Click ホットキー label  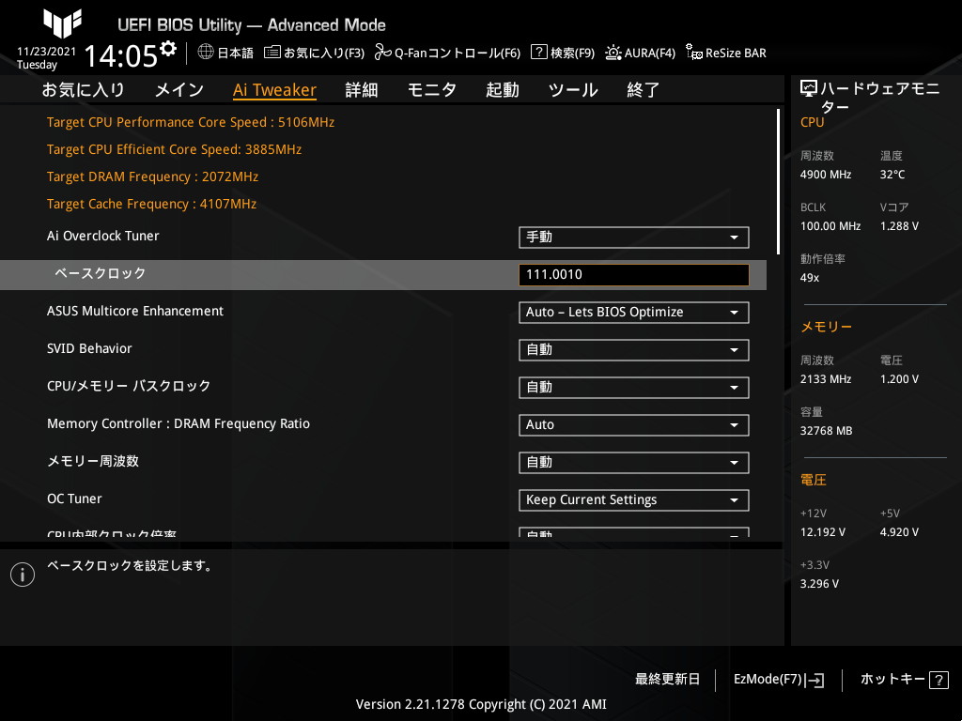click(892, 680)
